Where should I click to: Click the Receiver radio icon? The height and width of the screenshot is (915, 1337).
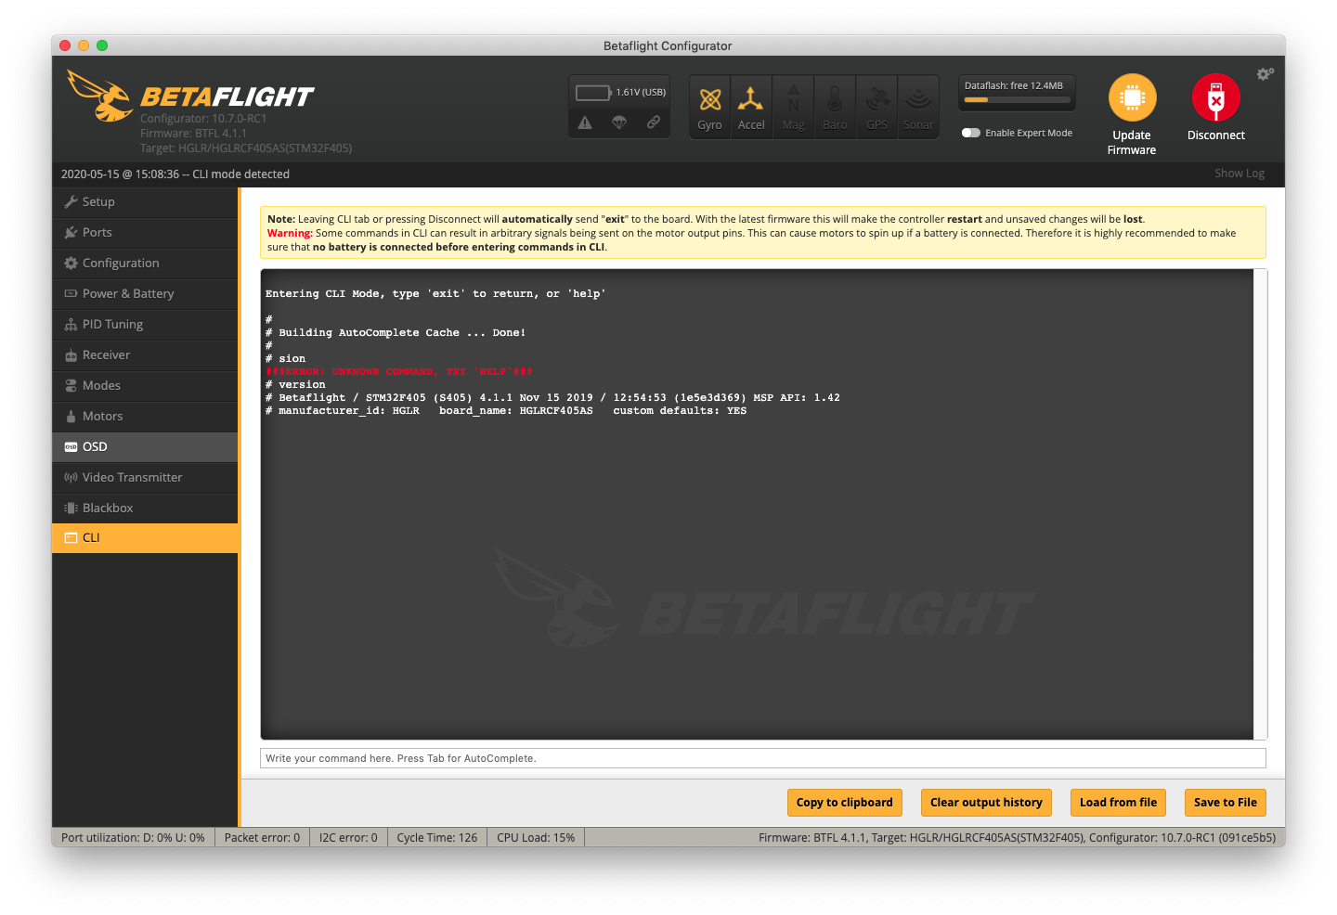point(71,355)
